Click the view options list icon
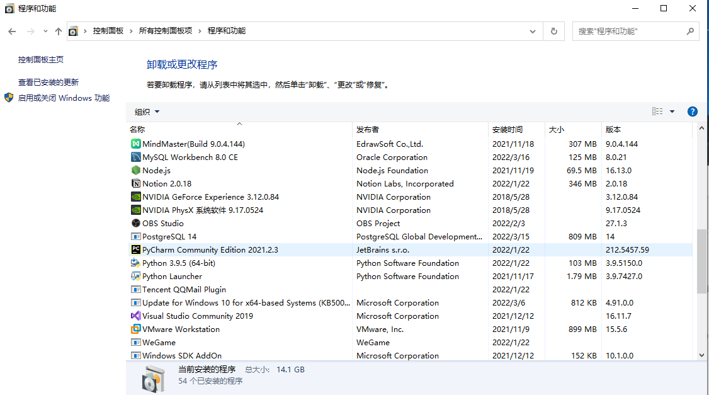The image size is (709, 395). 657,112
